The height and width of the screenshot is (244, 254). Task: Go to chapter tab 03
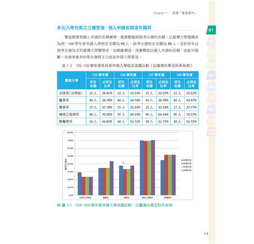211,53
